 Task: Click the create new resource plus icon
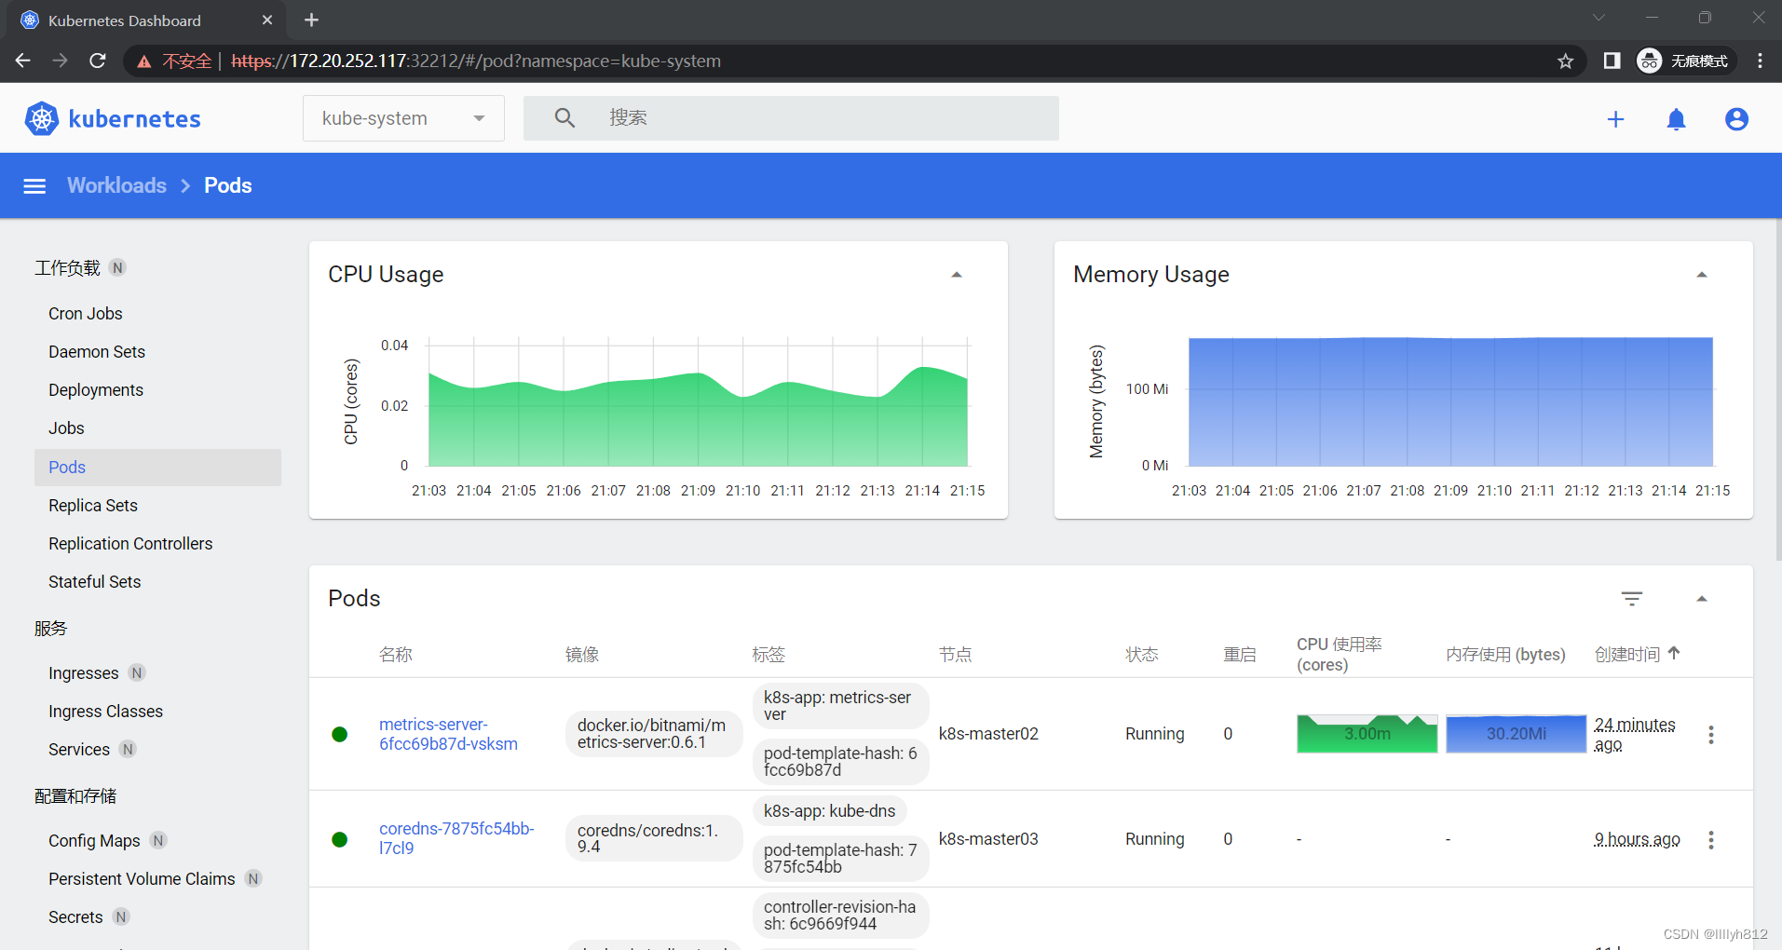[x=1615, y=119]
